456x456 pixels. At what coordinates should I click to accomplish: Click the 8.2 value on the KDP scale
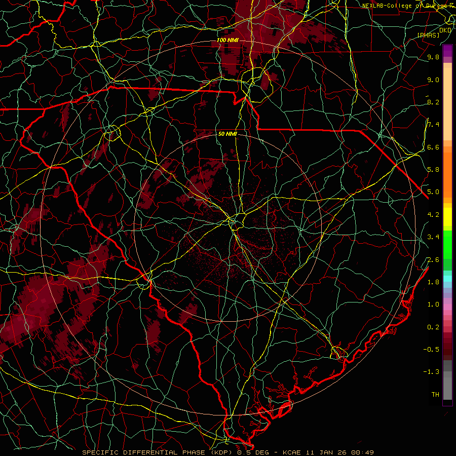(433, 102)
